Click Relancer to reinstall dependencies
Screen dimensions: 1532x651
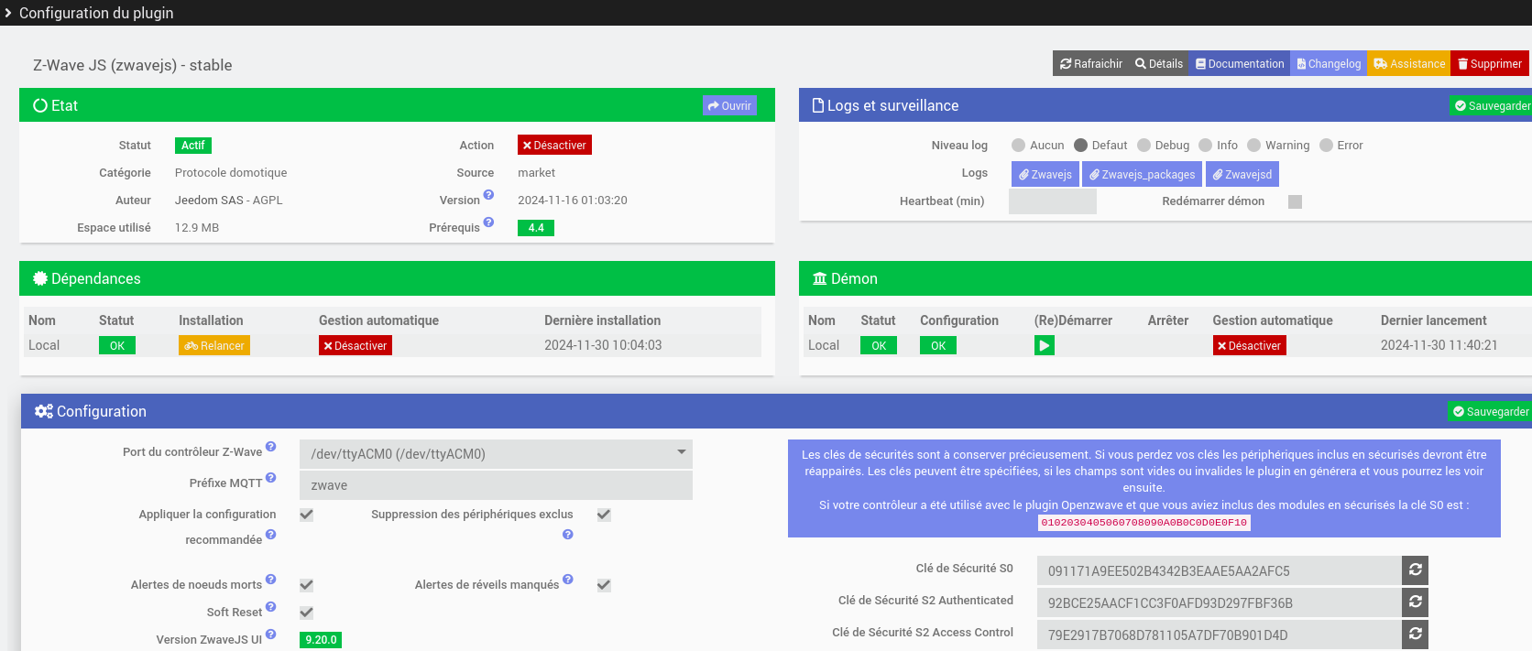pos(214,345)
